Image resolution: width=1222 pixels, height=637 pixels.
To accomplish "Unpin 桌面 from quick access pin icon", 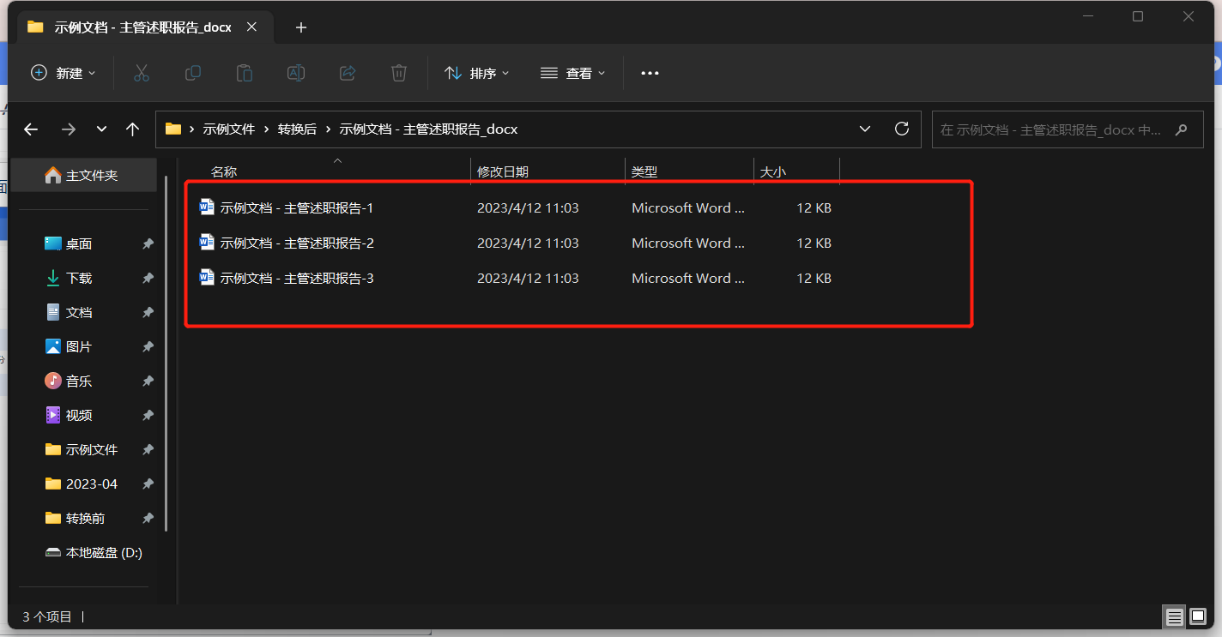I will (148, 244).
